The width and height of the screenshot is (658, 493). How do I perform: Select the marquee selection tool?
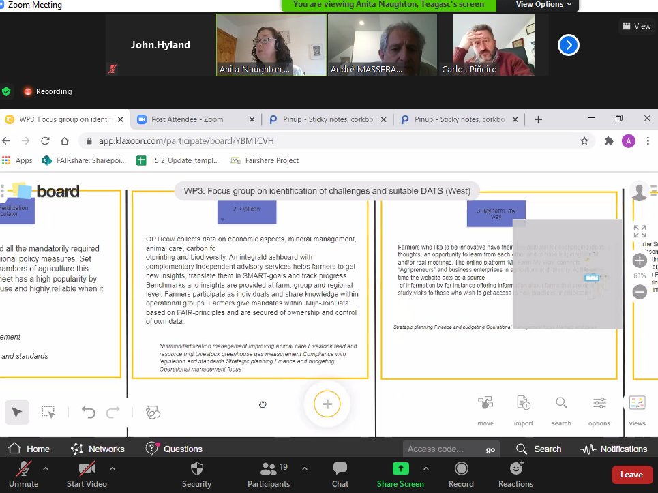[48, 412]
